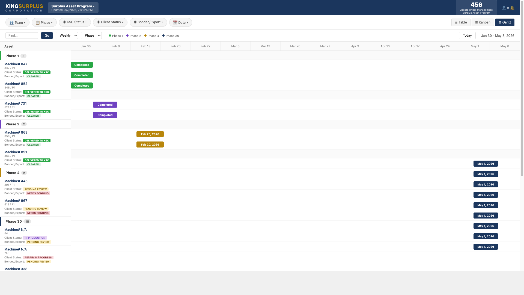Open notifications with the bell icon
This screenshot has height=295, width=524.
pos(512,8)
